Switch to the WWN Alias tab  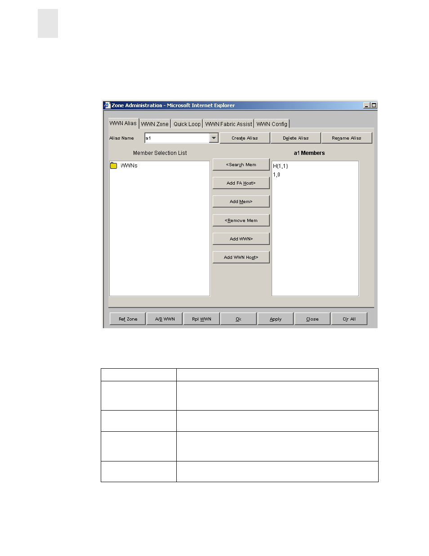pos(123,123)
